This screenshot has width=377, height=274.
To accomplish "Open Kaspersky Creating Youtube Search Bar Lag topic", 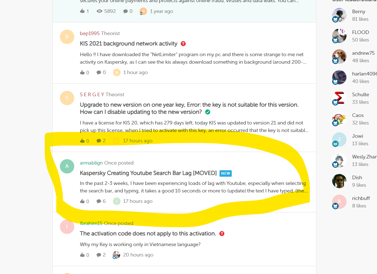I will click(148, 173).
